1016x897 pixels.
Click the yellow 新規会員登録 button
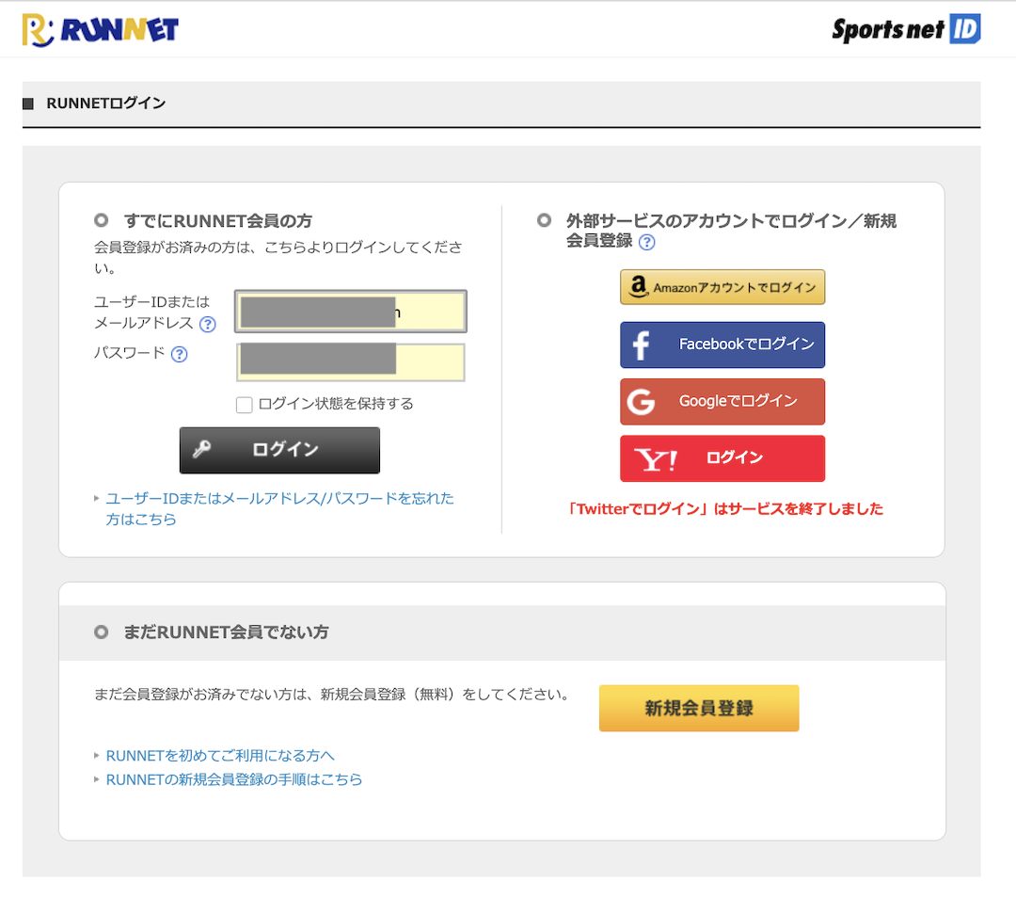[698, 708]
